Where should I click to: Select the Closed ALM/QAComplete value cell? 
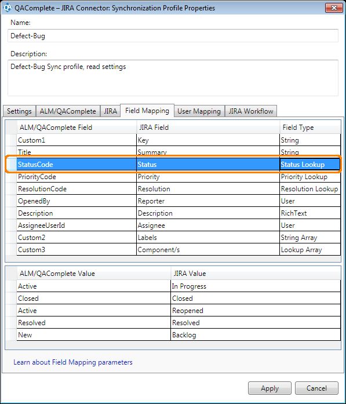pos(94,298)
